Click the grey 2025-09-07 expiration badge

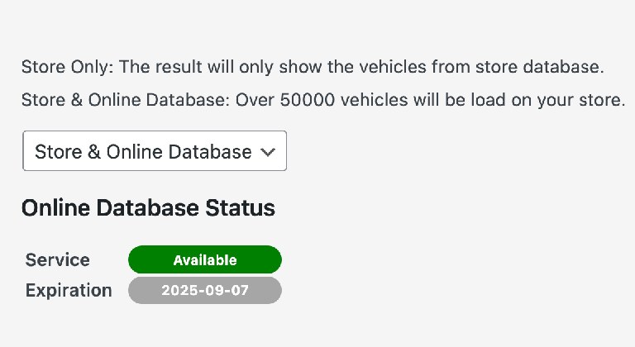205,290
